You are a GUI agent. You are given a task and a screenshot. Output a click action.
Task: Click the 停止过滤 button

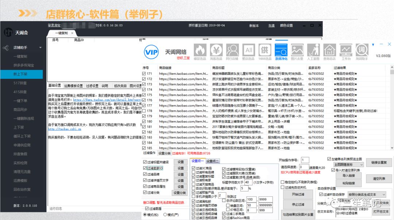coord(298,205)
